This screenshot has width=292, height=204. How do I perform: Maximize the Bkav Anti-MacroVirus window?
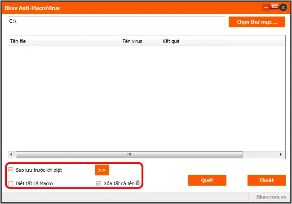(x=274, y=7)
